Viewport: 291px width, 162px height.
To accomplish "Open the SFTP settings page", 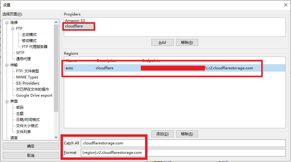I will click(x=20, y=53).
